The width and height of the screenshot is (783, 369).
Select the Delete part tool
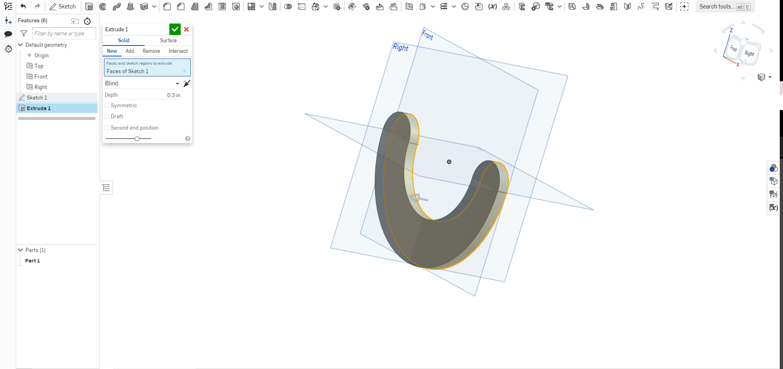click(337, 7)
